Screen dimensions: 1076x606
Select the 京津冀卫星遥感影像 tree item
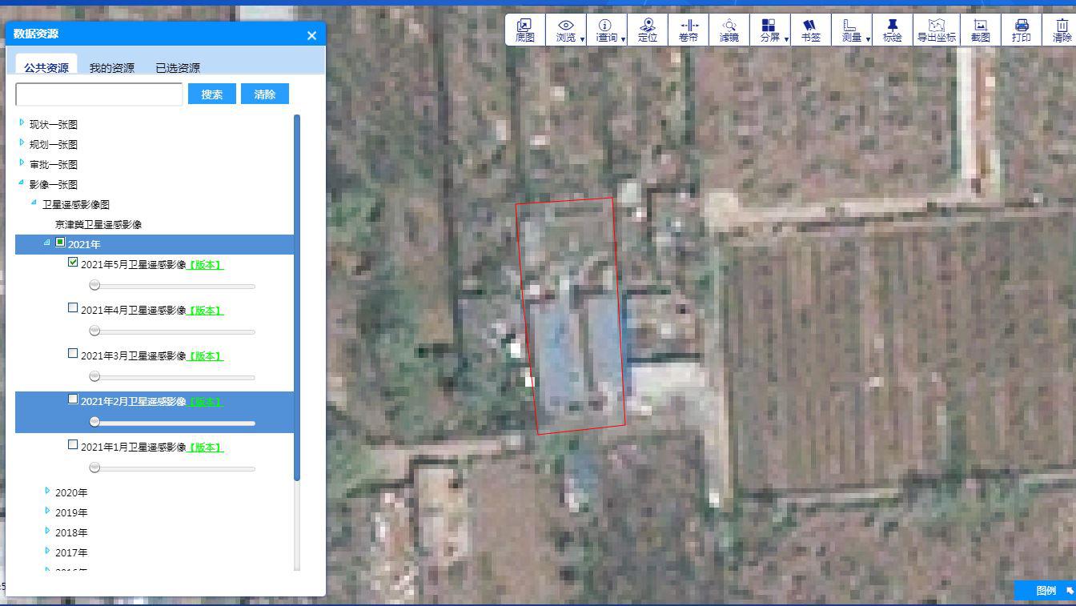click(x=98, y=225)
